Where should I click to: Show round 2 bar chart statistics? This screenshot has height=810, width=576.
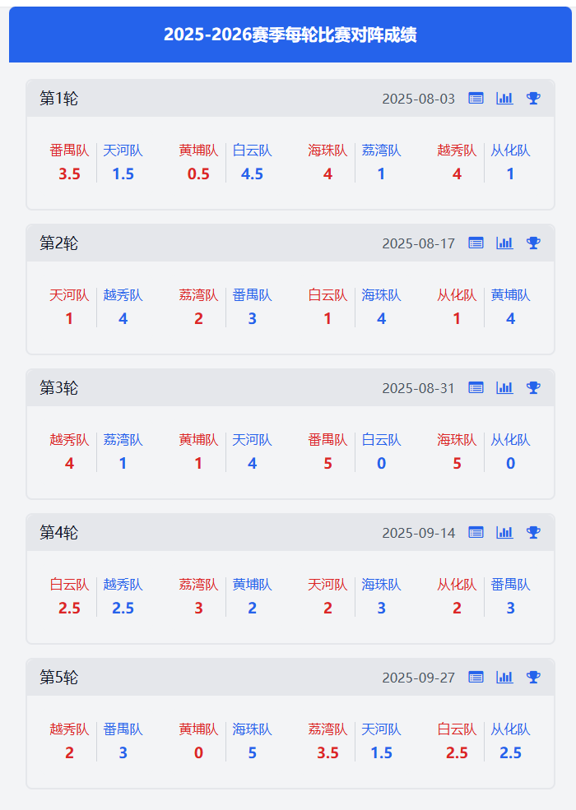[x=504, y=243]
